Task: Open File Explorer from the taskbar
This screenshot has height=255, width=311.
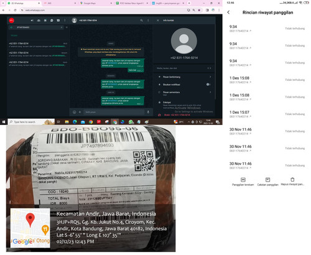Action: tap(67, 122)
